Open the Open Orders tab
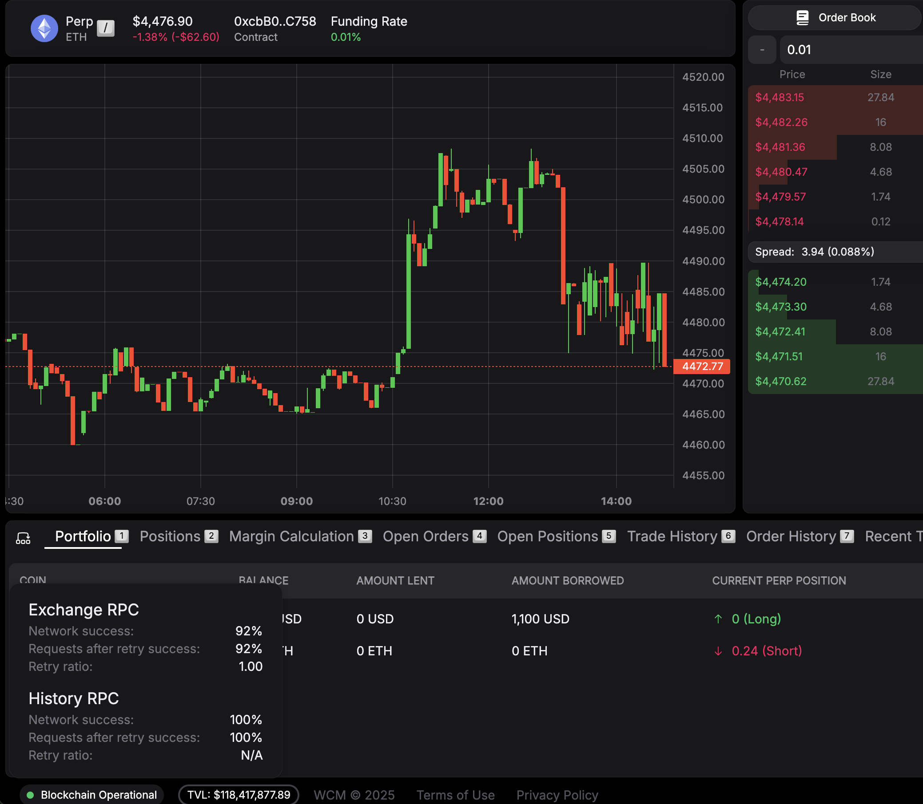923x804 pixels. (426, 536)
